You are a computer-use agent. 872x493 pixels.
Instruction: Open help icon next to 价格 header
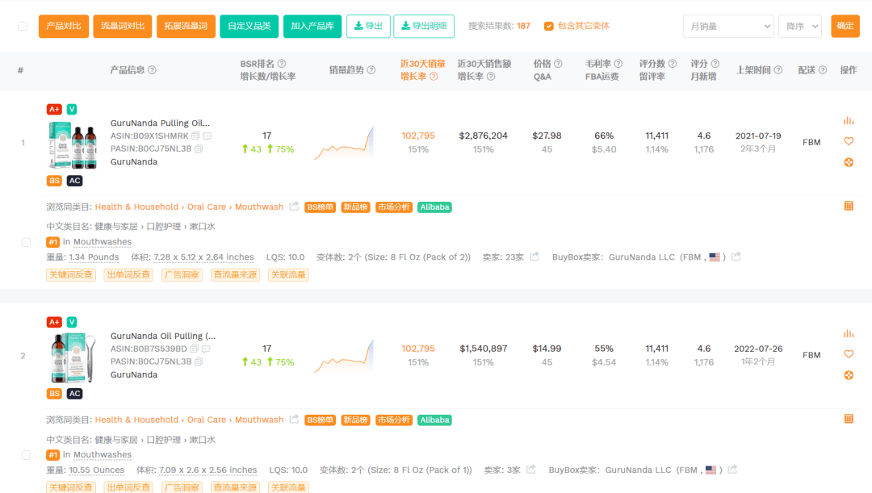(x=558, y=64)
